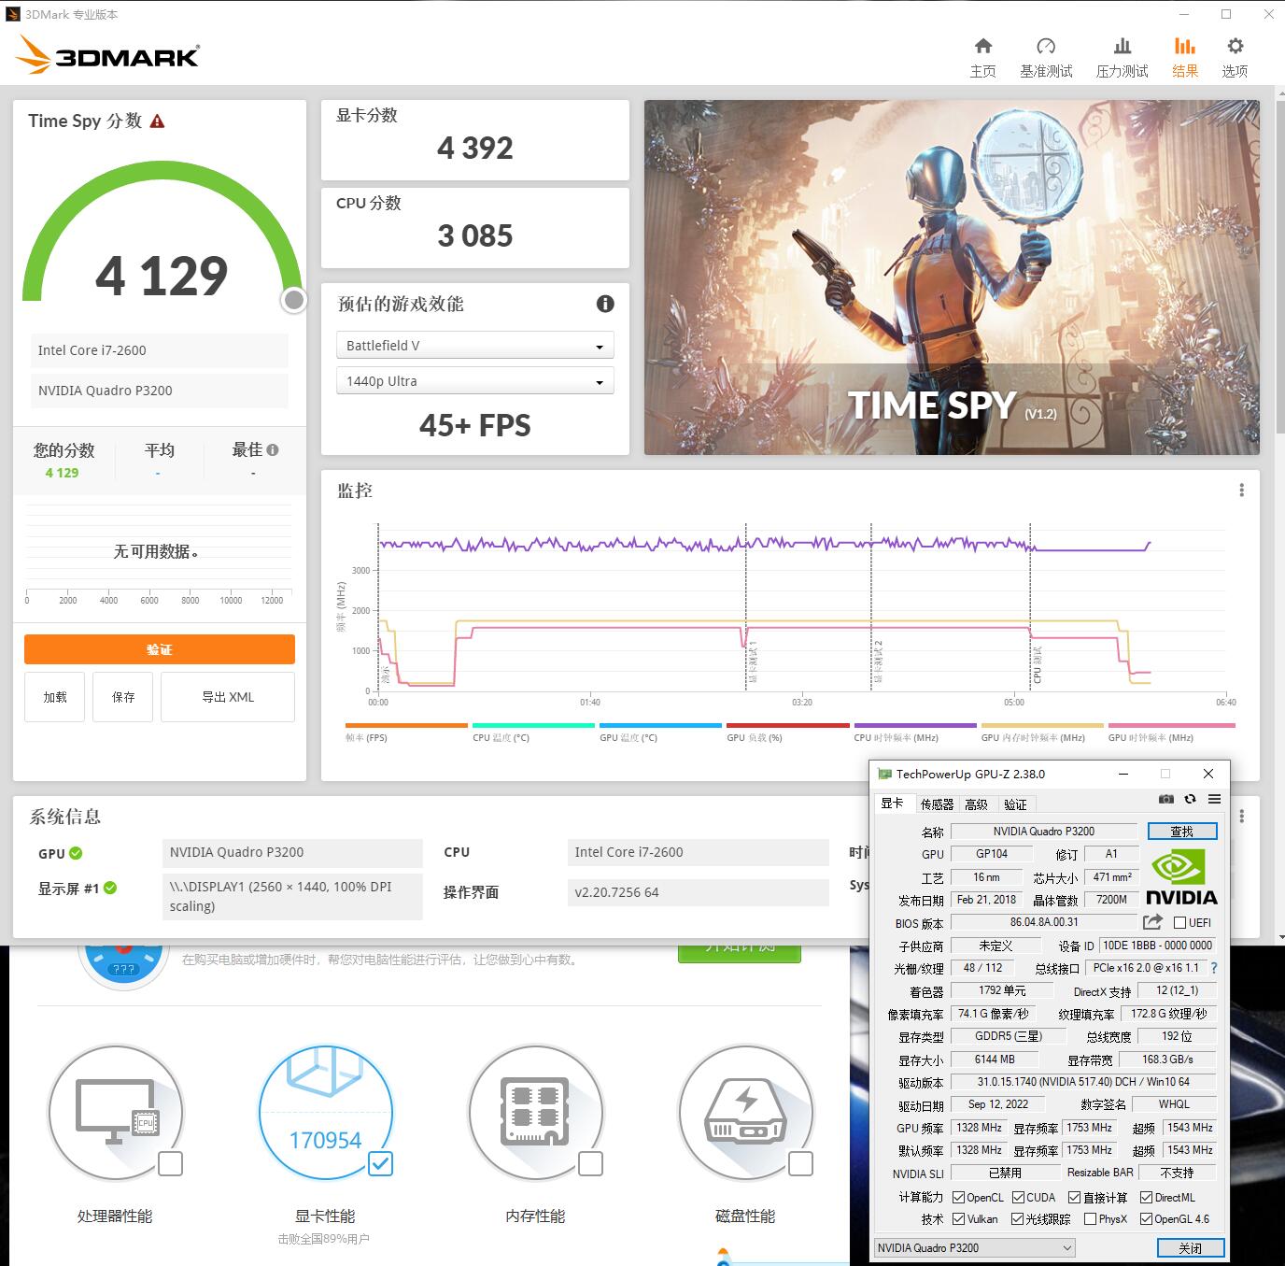This screenshot has height=1266, width=1285.
Task: Switch to the GPU-Z 高级 tab
Action: (x=977, y=804)
